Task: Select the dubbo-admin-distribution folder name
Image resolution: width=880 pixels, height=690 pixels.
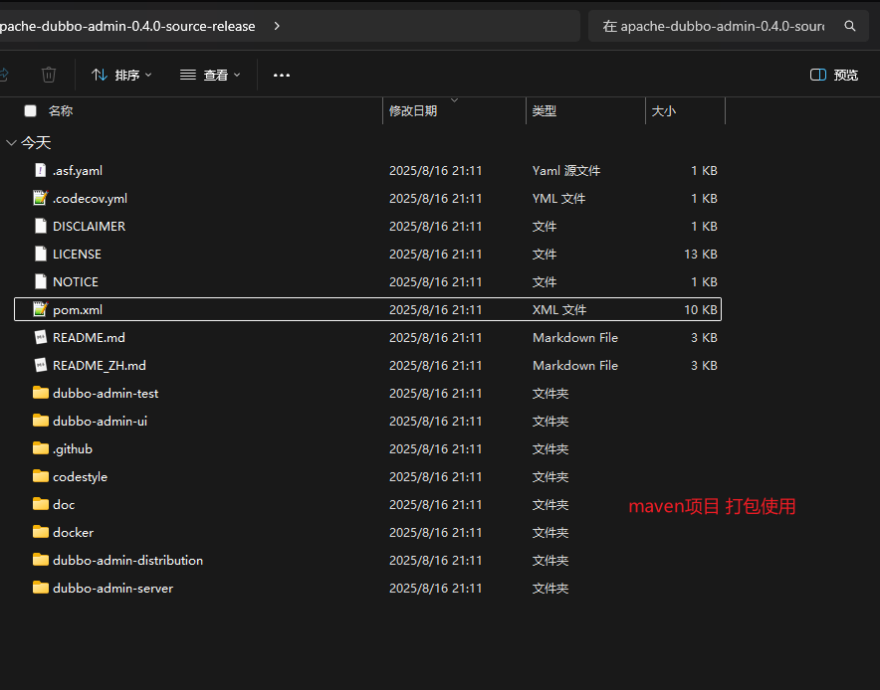Action: coord(128,560)
